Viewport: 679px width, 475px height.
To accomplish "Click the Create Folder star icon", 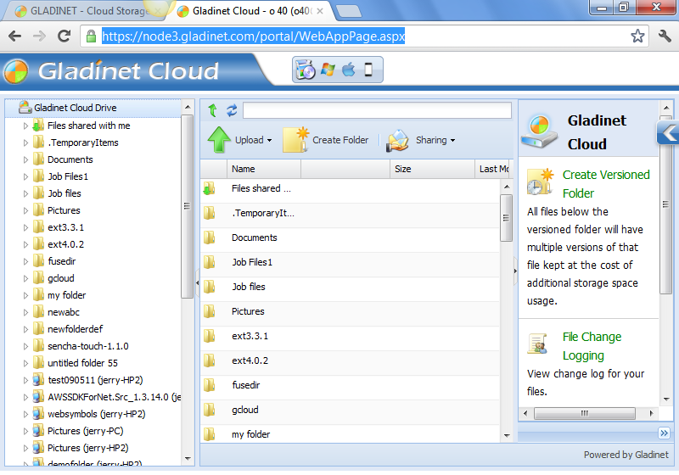I will coord(295,140).
